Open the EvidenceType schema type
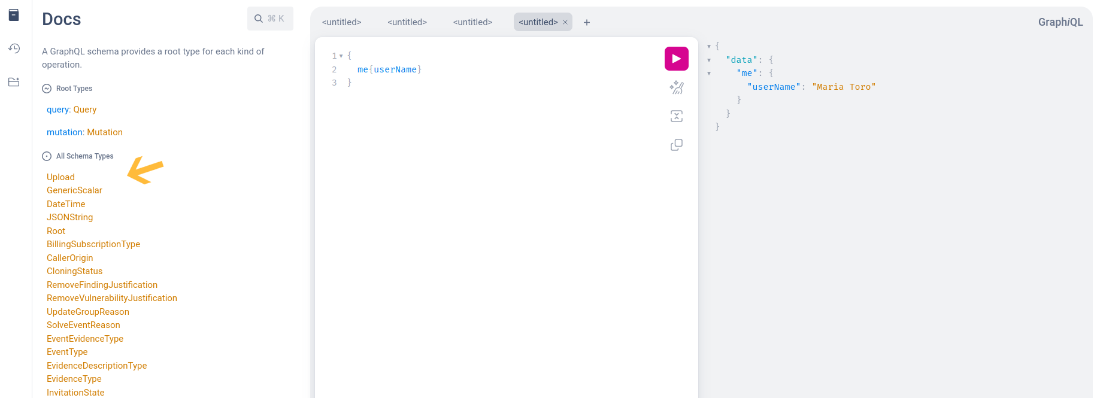1097x398 pixels. coord(74,379)
